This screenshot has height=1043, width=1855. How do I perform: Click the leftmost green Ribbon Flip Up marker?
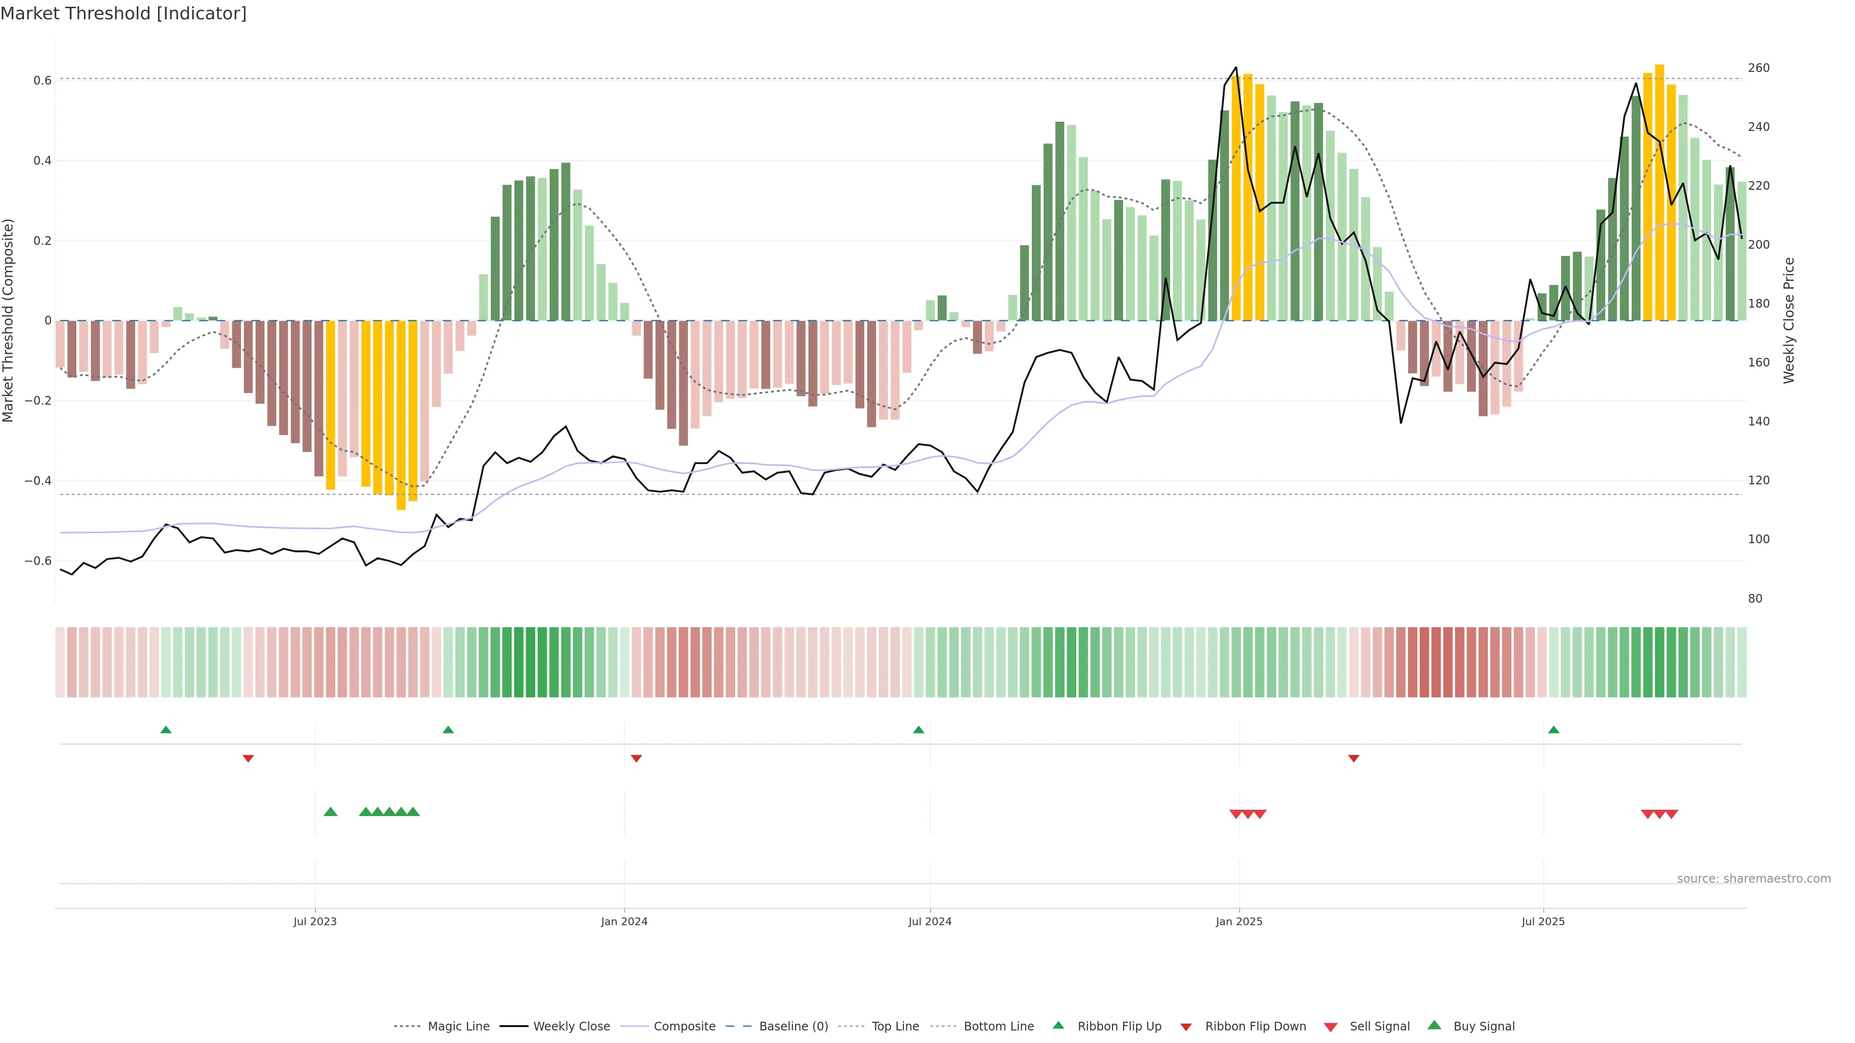(166, 730)
